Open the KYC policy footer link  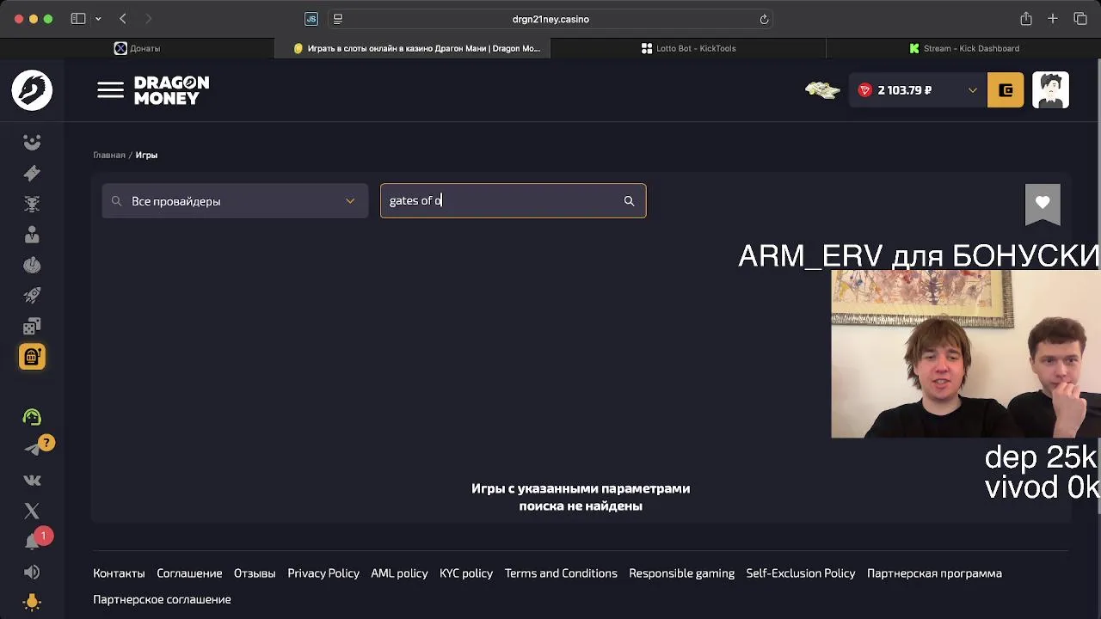(x=466, y=573)
